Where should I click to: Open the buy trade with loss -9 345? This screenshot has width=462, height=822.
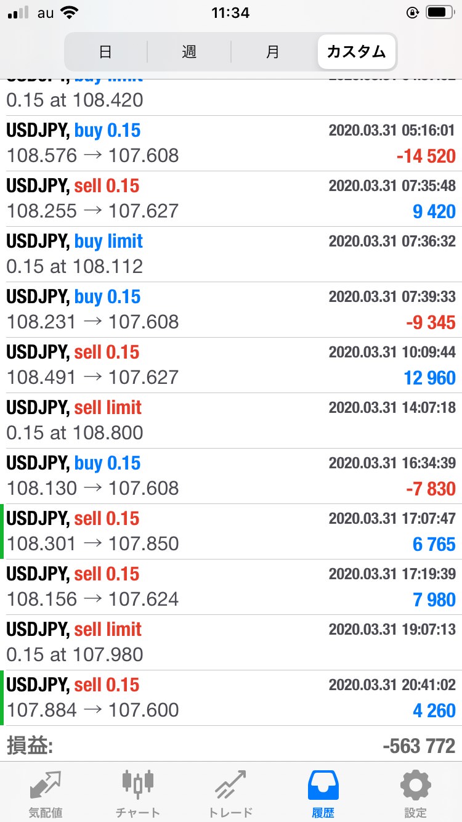click(231, 309)
